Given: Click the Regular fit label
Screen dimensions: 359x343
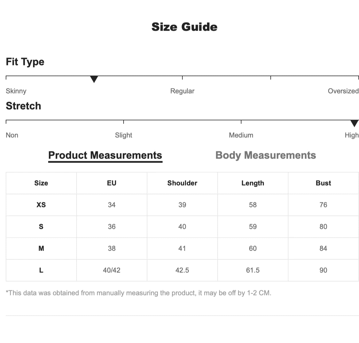Looking at the screenshot, I should coord(182,91).
